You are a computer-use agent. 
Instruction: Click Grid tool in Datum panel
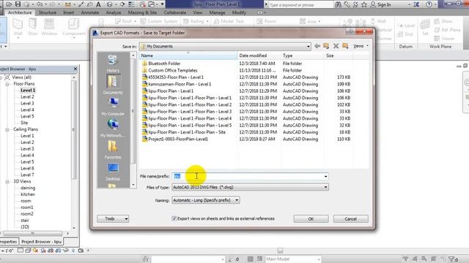pos(405,34)
